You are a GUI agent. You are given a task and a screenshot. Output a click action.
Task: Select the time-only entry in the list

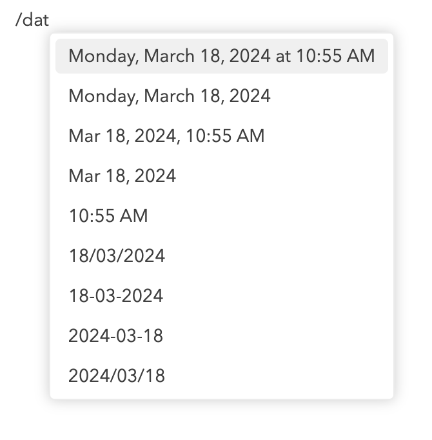tap(108, 216)
